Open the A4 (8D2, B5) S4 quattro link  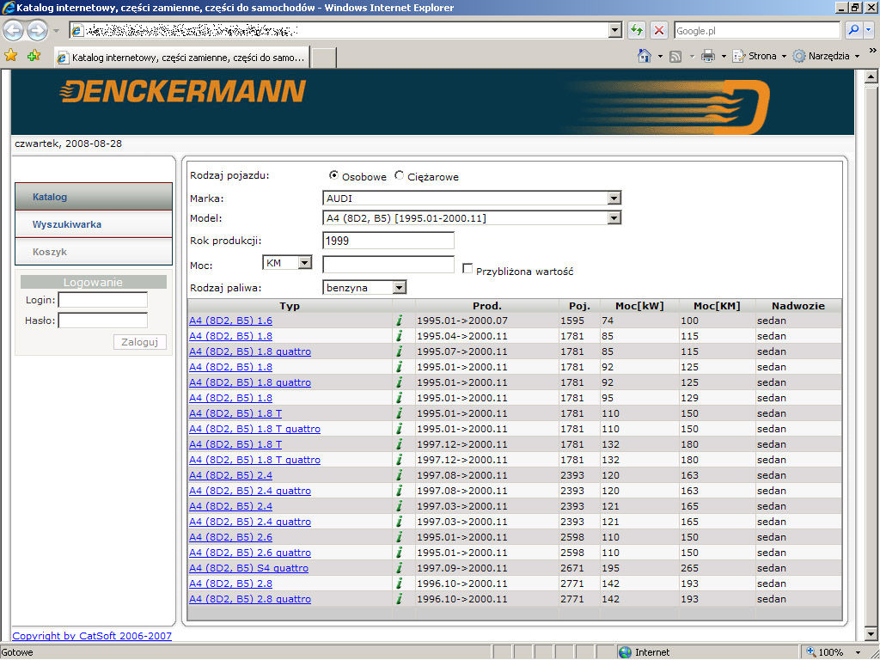click(x=248, y=568)
